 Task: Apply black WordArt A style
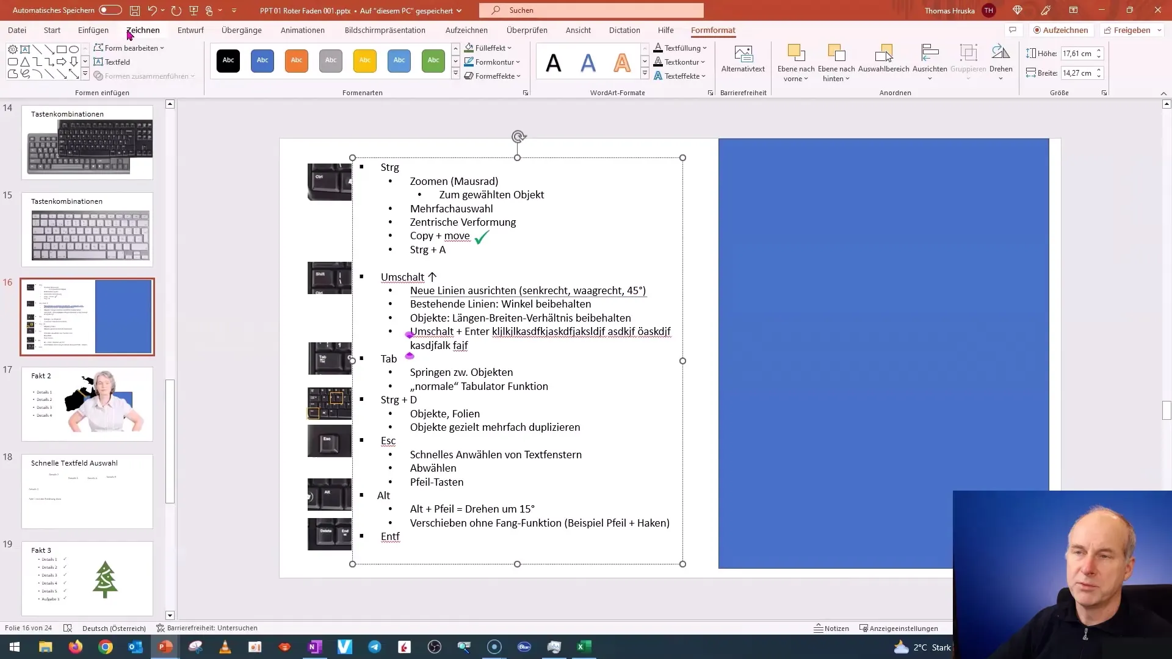pyautogui.click(x=554, y=62)
